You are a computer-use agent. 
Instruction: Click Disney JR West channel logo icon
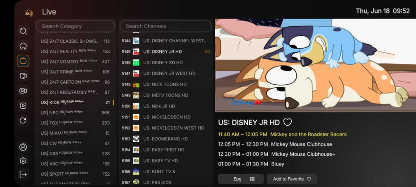[x=136, y=73]
